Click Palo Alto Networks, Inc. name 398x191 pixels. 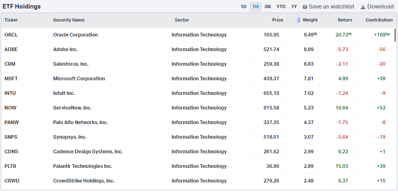(80, 122)
